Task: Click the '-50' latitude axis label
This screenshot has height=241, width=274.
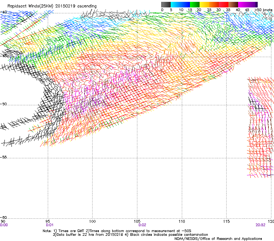Action: pos(3,104)
